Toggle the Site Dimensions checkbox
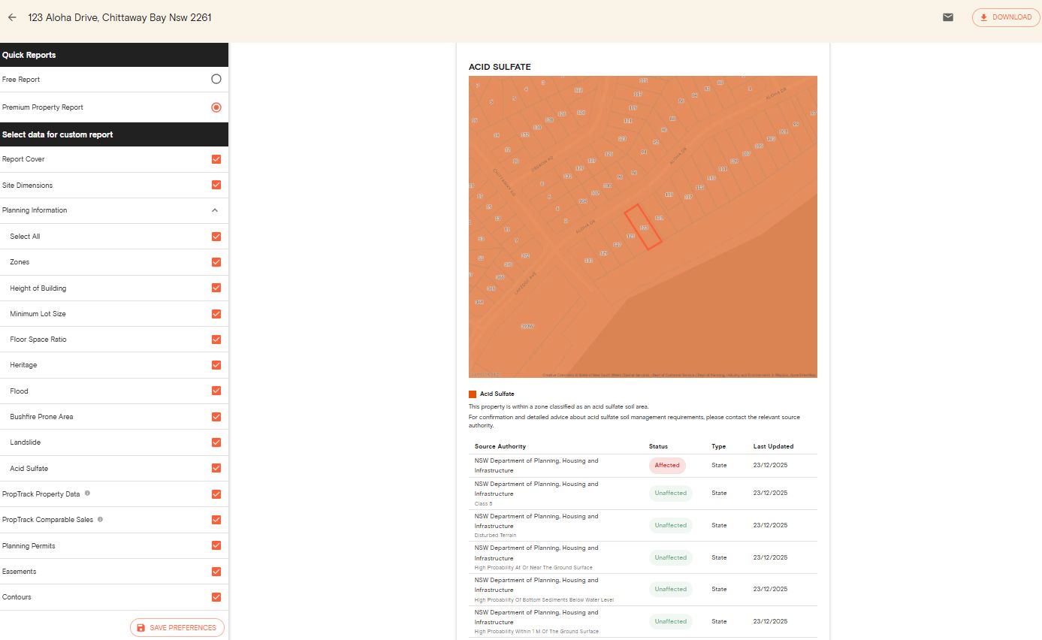 click(x=216, y=185)
